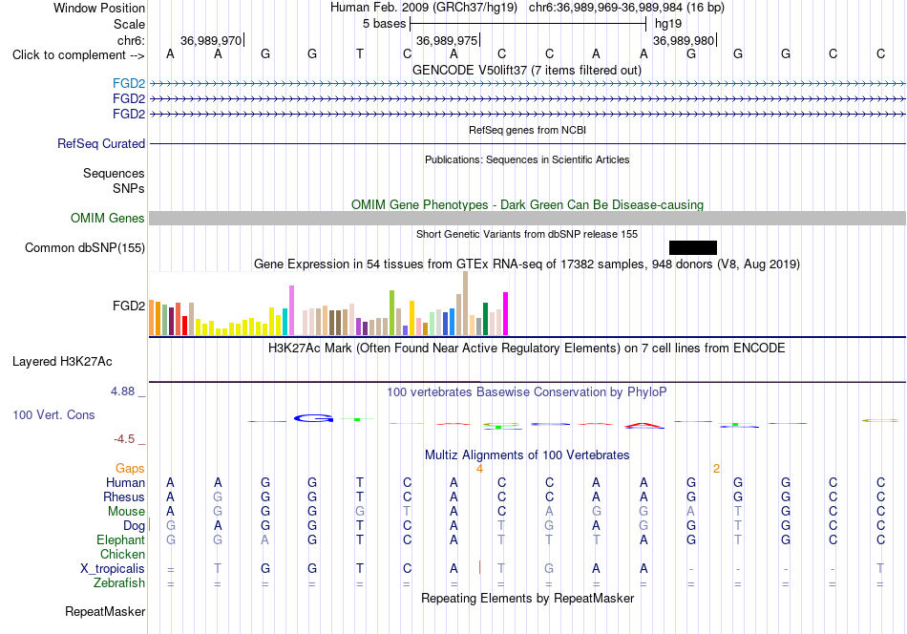907x634 pixels.
Task: Click the Window Position label
Action: [99, 8]
